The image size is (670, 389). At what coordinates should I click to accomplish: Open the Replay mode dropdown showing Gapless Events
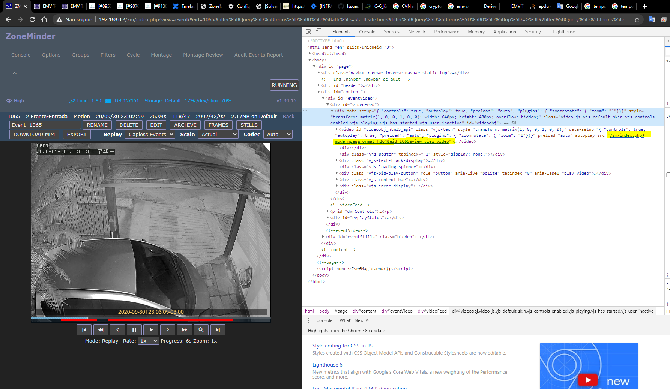pos(150,134)
